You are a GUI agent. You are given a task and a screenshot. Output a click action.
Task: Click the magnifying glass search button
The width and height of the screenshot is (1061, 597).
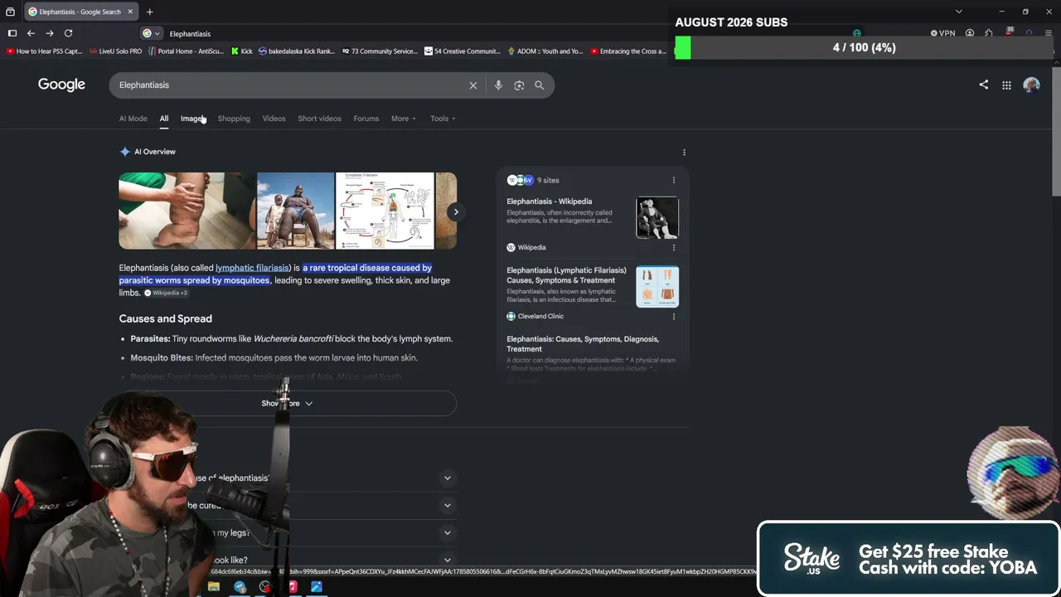pyautogui.click(x=539, y=85)
